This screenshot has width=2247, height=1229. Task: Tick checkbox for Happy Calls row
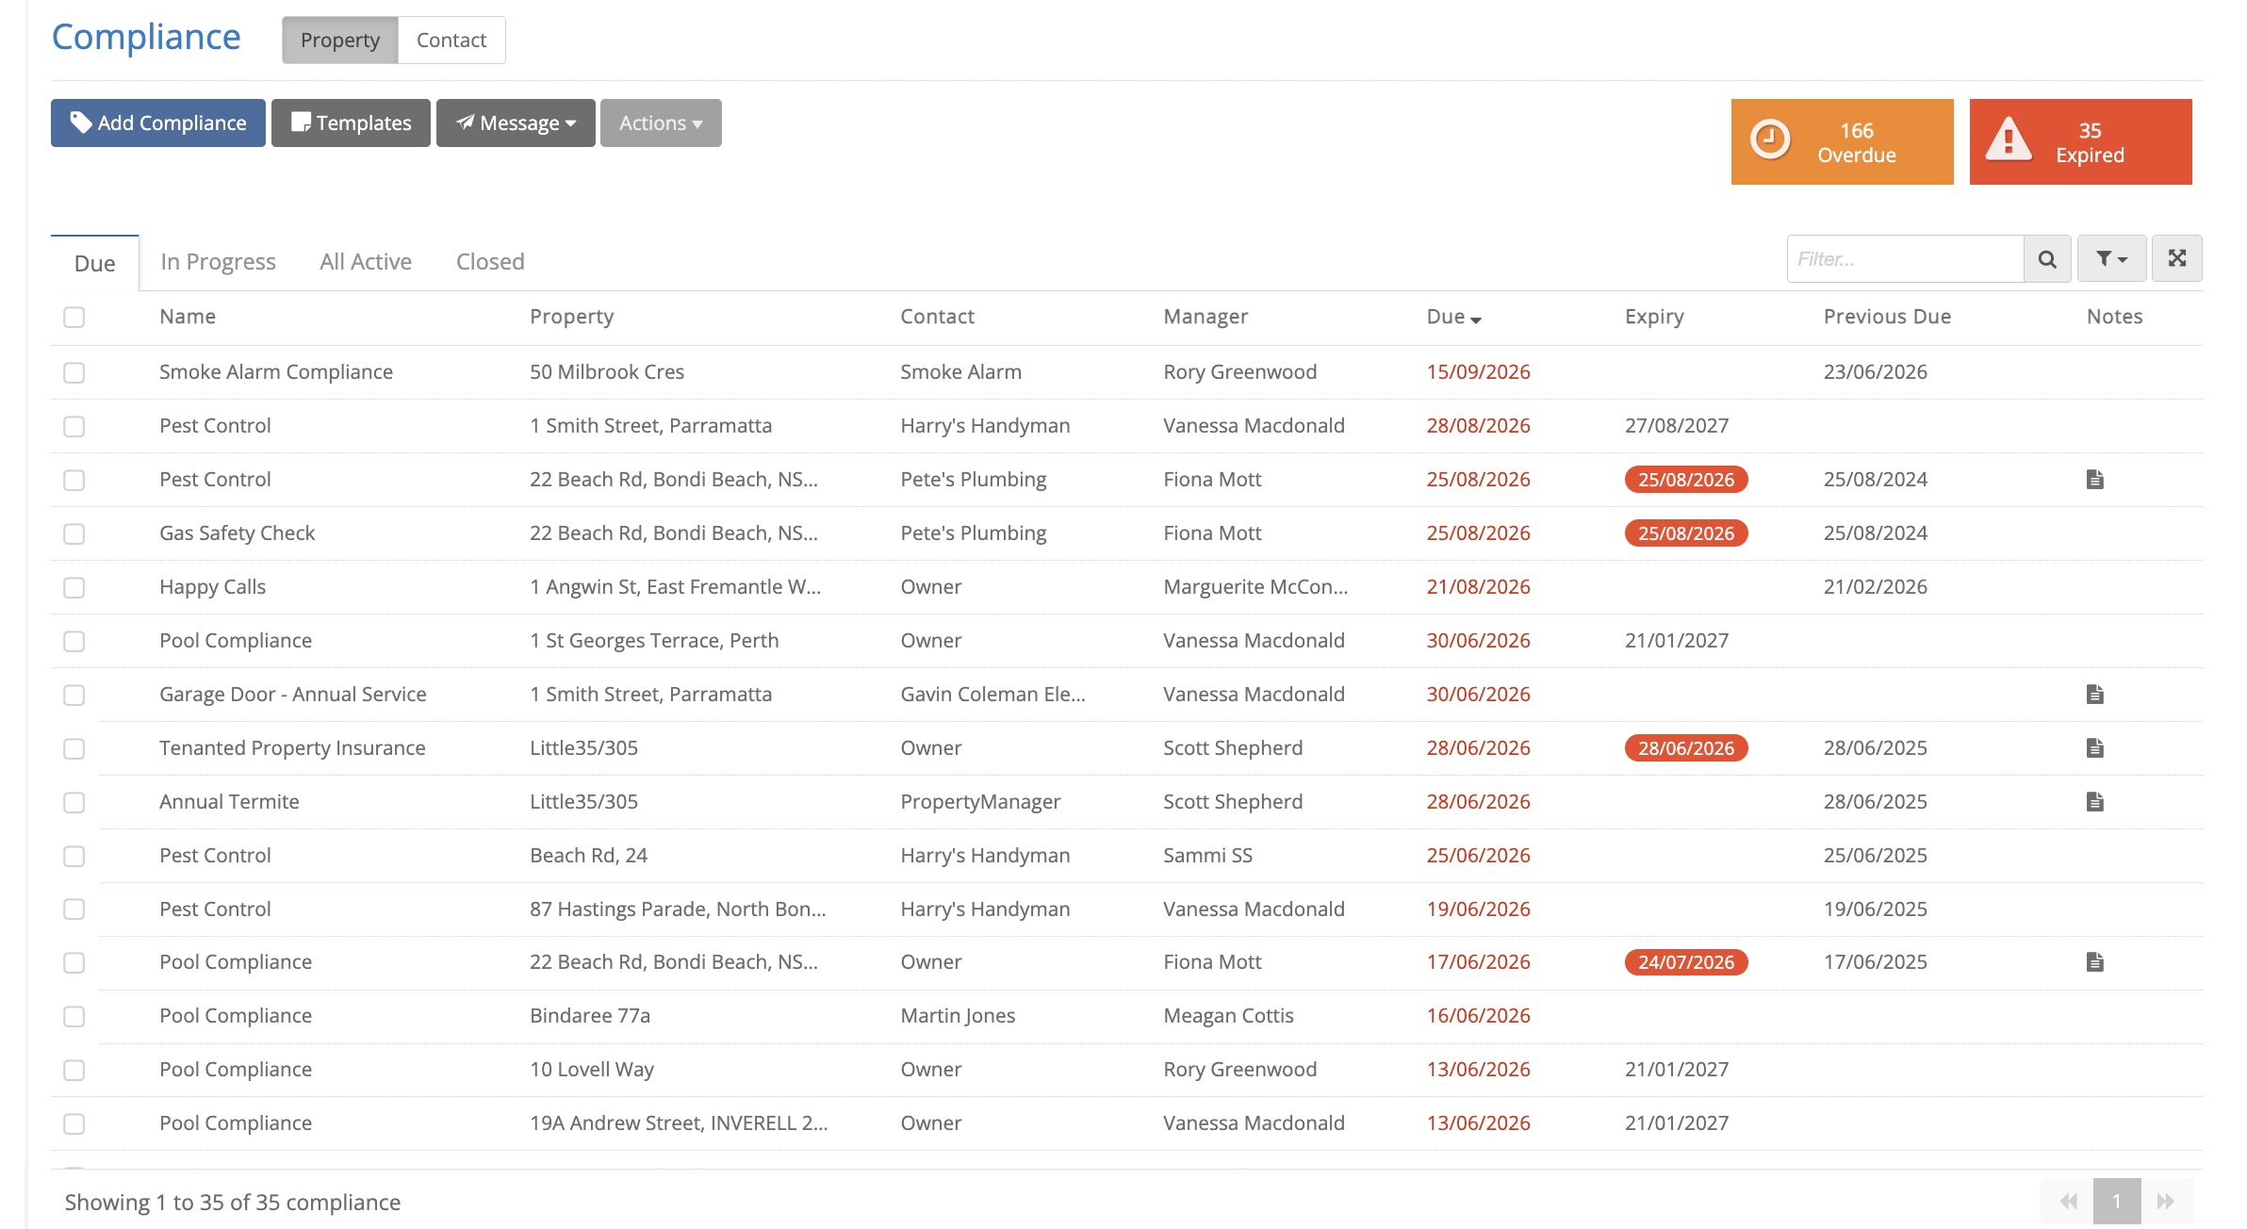click(74, 588)
